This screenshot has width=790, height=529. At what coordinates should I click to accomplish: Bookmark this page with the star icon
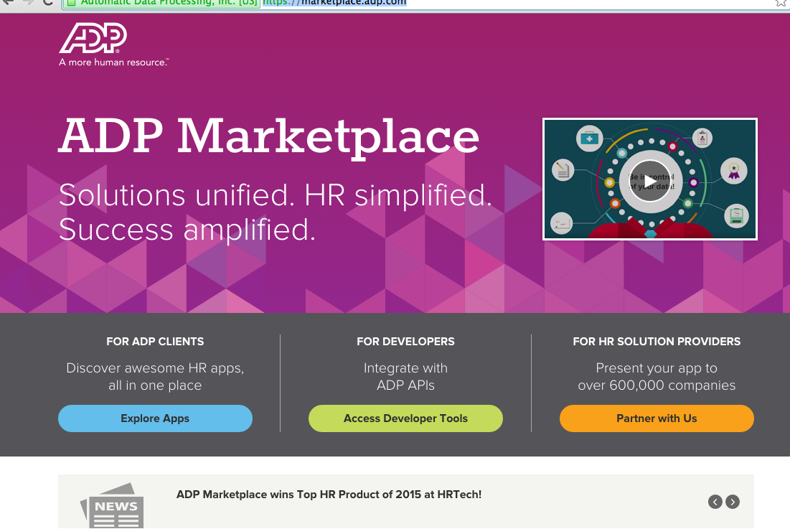pos(781,2)
